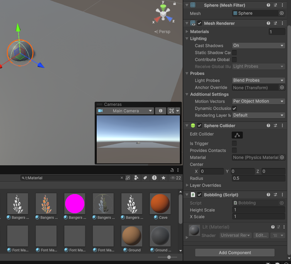Click the Edit Collider button icon
The image size is (291, 264).
(x=237, y=135)
